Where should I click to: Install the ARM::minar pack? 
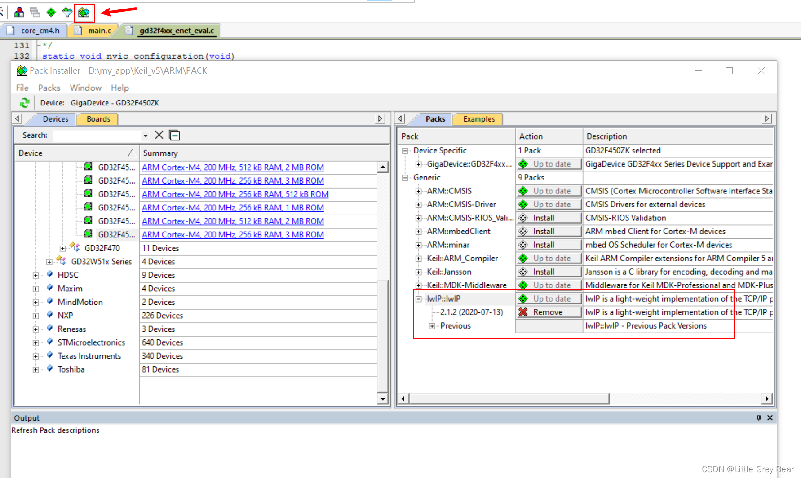click(549, 245)
